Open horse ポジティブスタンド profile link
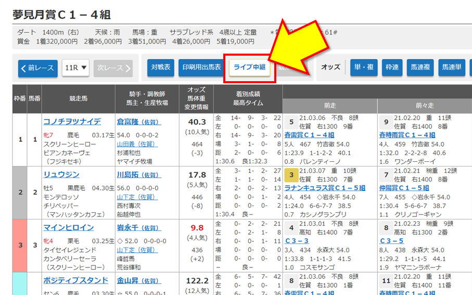 pyautogui.click(x=75, y=280)
